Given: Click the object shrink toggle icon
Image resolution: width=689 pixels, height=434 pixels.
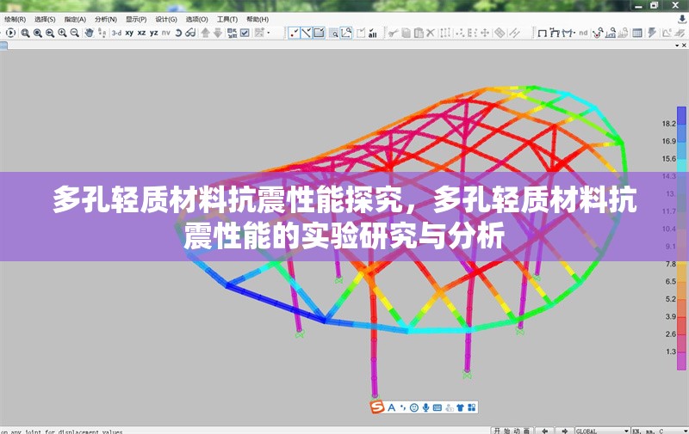Looking at the screenshot, I should coord(232,33).
